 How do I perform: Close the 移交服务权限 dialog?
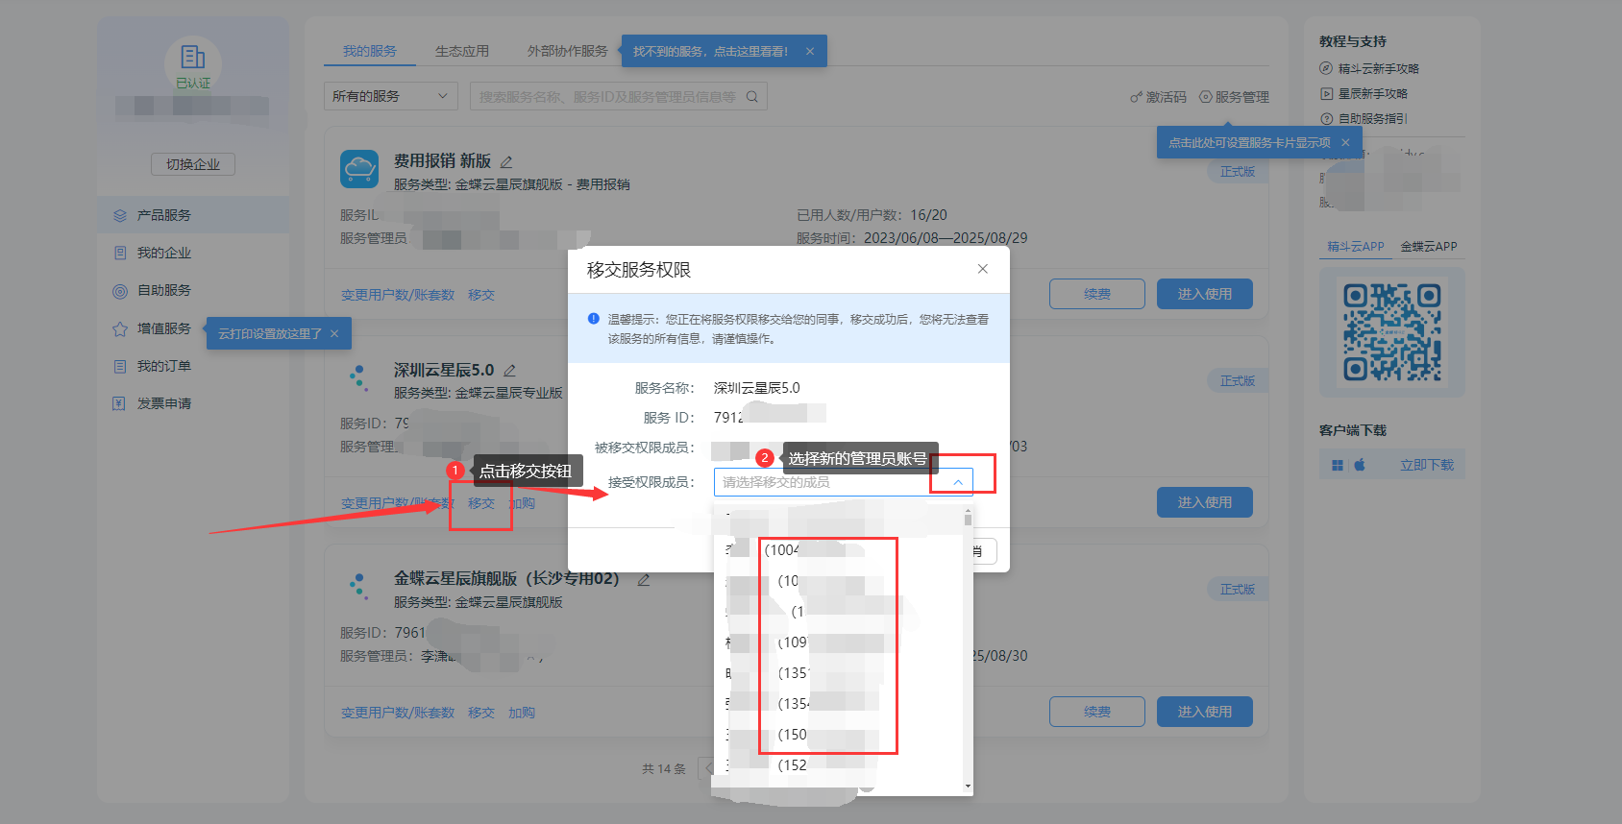[982, 269]
